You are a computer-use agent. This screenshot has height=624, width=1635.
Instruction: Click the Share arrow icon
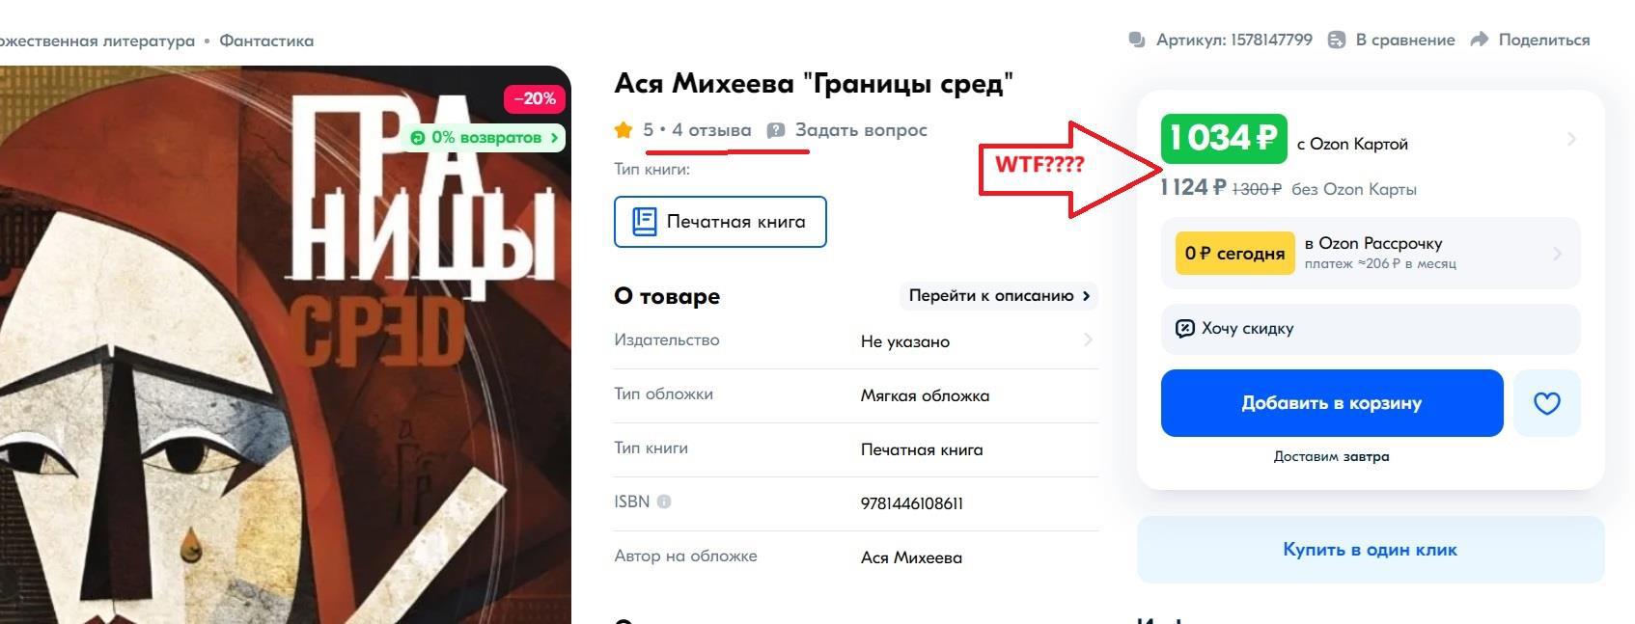1480,40
